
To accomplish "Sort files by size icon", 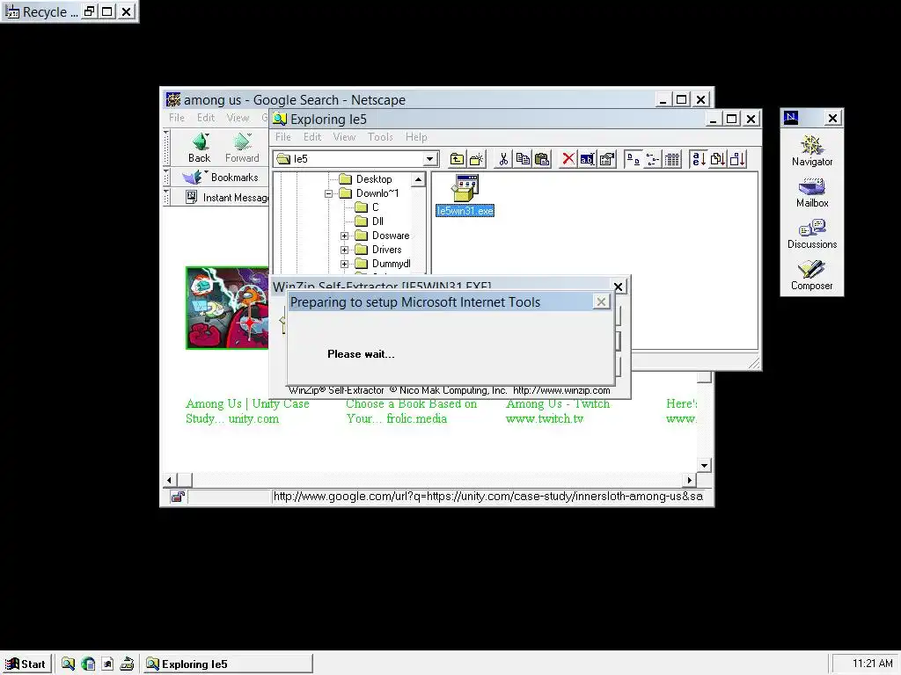I will [x=737, y=159].
